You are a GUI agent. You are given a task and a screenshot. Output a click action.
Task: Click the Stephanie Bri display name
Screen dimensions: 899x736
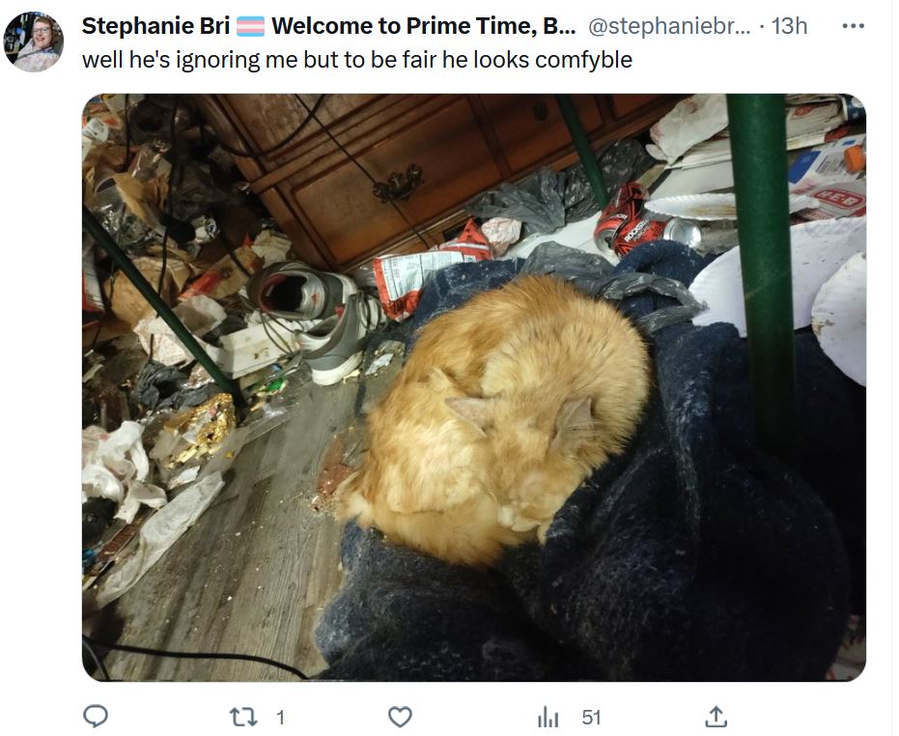(x=155, y=26)
